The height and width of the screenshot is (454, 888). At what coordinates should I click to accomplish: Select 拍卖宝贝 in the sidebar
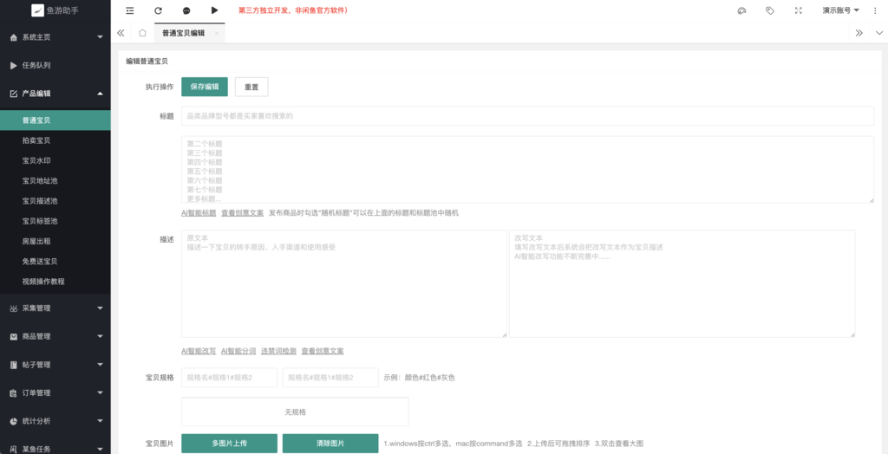pos(36,140)
